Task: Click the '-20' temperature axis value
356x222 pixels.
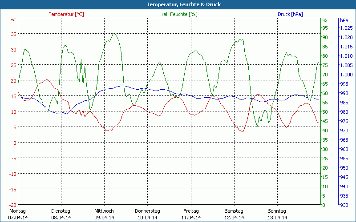Action: [13, 205]
